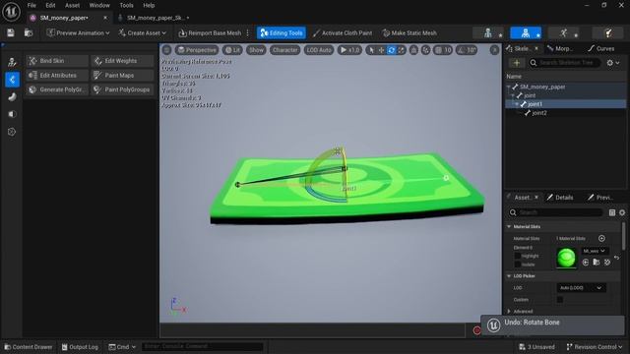Select the Paint Maps tool
The image size is (630, 354).
[x=122, y=75]
